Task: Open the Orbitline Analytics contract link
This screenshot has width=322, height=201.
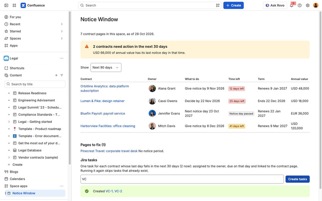Action: coord(105,89)
